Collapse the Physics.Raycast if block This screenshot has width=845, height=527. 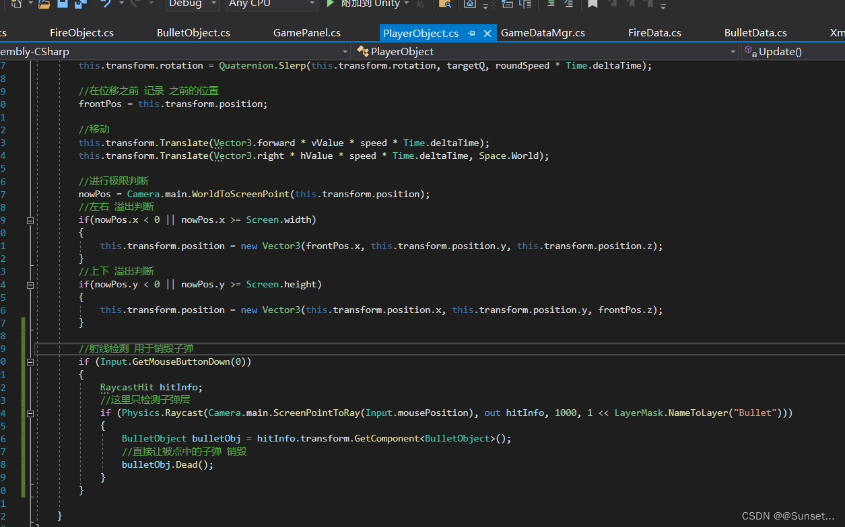(x=30, y=413)
